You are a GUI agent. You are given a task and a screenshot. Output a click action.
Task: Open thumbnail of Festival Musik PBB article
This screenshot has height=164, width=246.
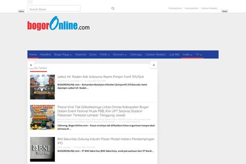coord(43,117)
